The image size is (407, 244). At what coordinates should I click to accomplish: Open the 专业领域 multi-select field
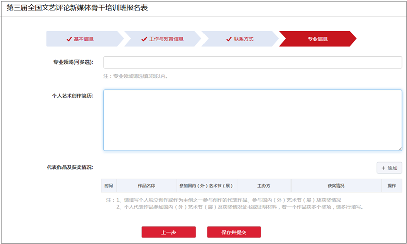(x=252, y=63)
